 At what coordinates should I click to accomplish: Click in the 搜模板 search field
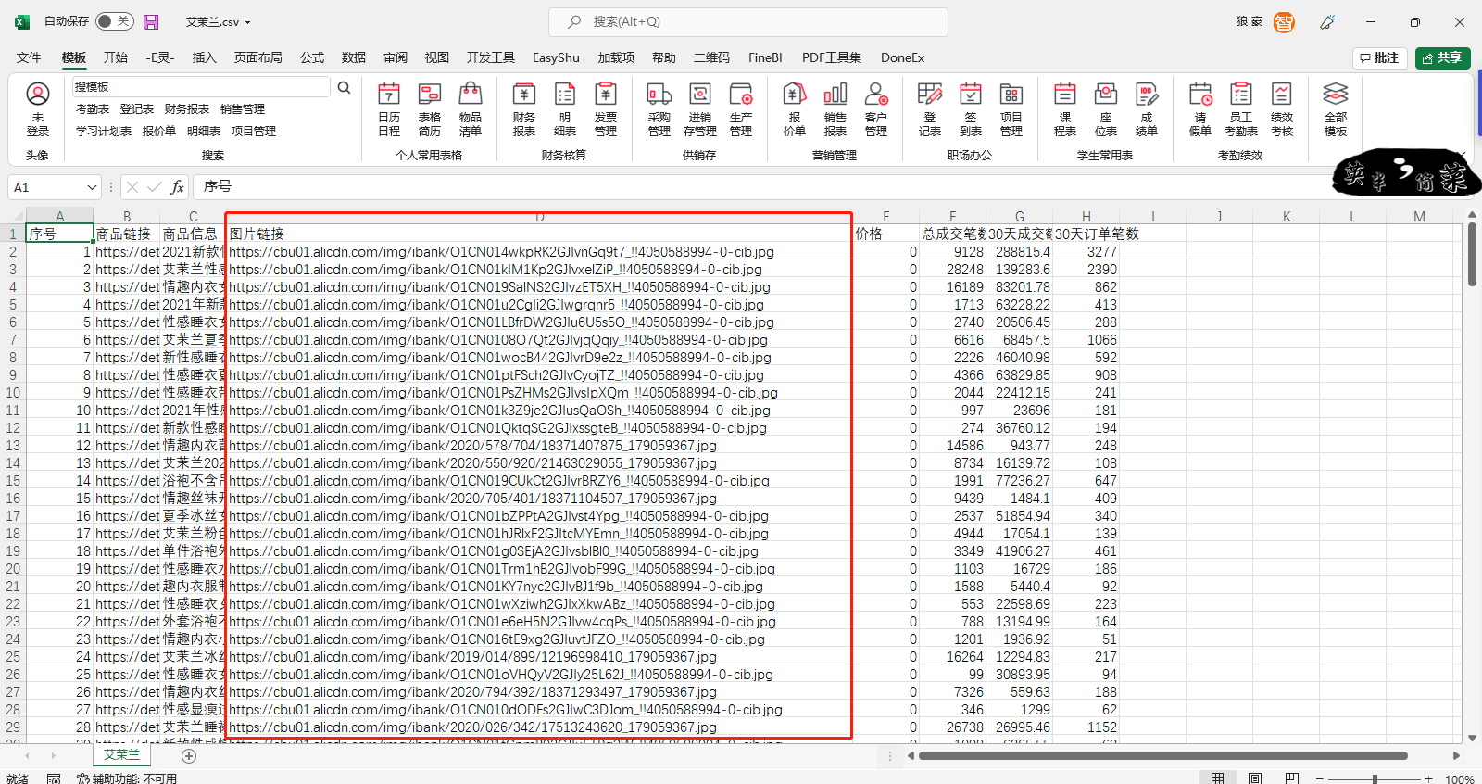coord(201,87)
